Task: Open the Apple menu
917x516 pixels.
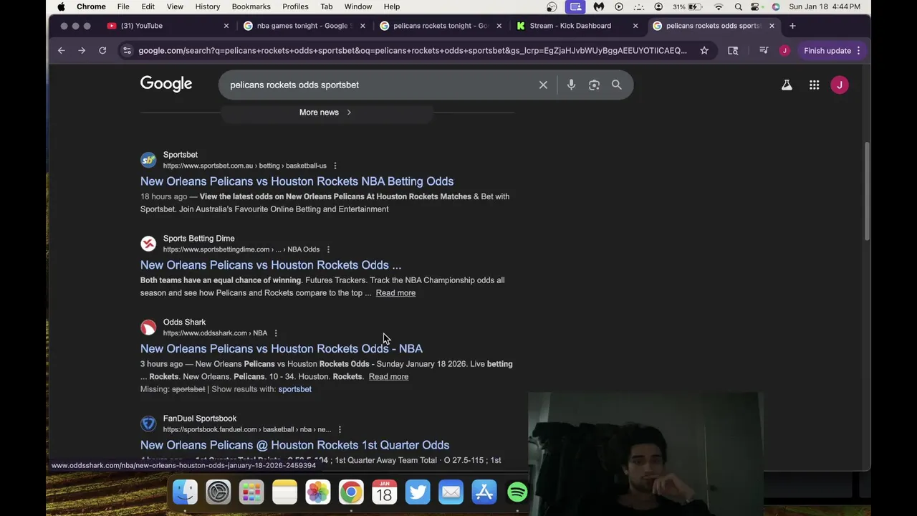Action: click(61, 6)
